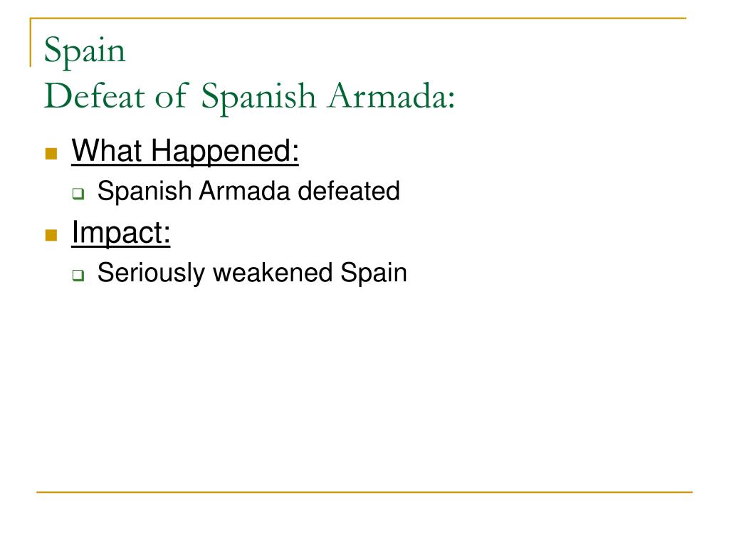Click the yellow bullet beside Impact
729x547 pixels.
(51, 235)
